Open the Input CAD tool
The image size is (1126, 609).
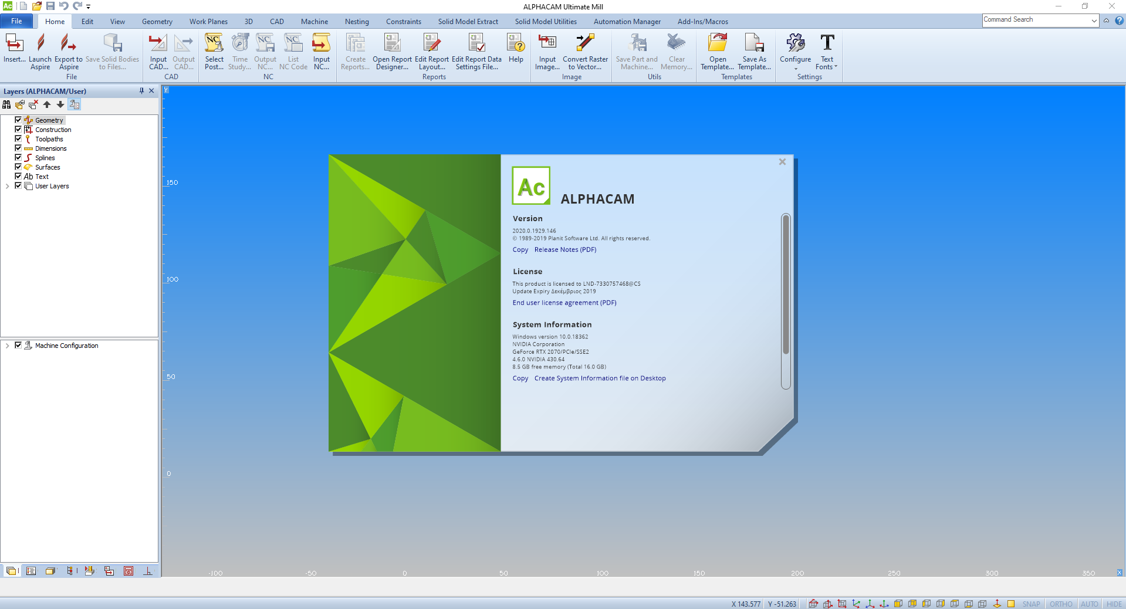[158, 52]
